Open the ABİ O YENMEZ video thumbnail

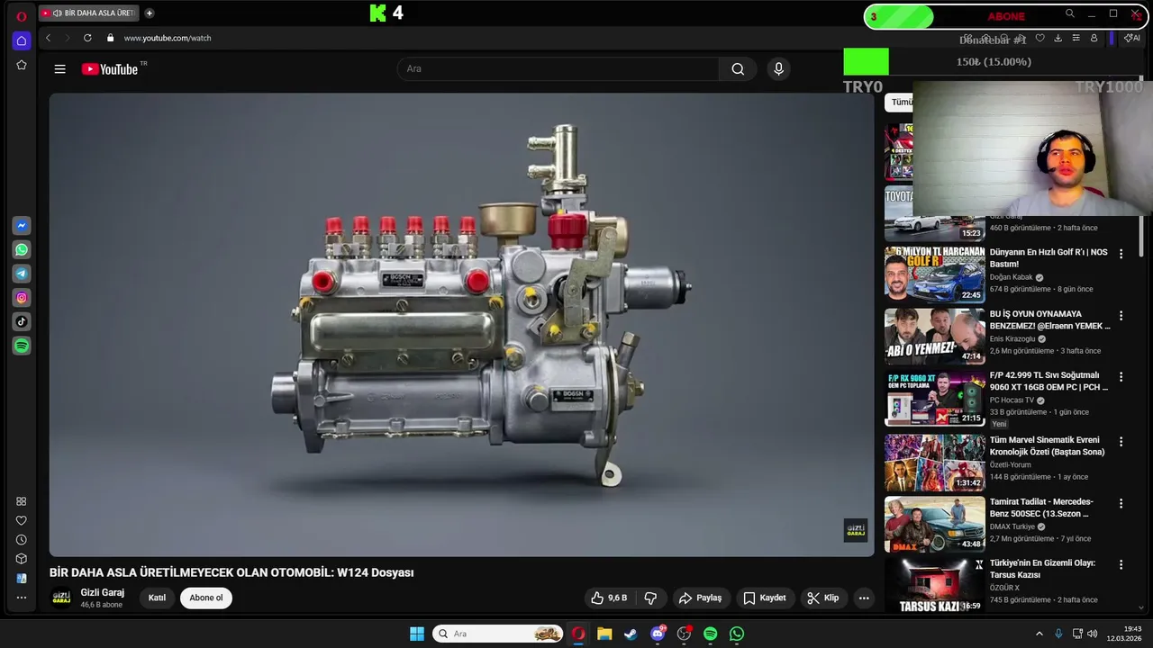(x=934, y=336)
